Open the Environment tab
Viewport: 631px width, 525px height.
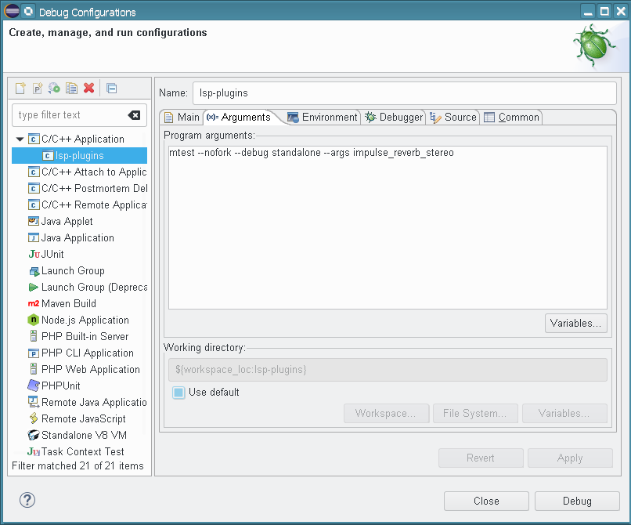(x=322, y=118)
